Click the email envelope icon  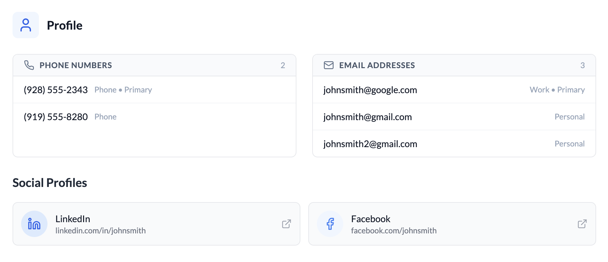(328, 65)
